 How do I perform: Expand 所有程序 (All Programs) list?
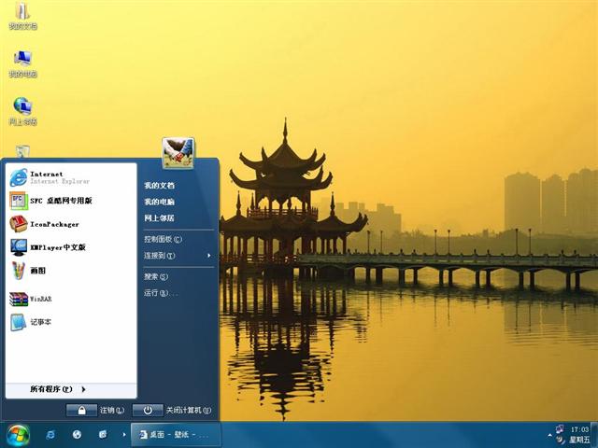(x=56, y=389)
